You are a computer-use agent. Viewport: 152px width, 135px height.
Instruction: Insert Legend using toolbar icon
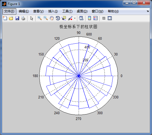95,18
